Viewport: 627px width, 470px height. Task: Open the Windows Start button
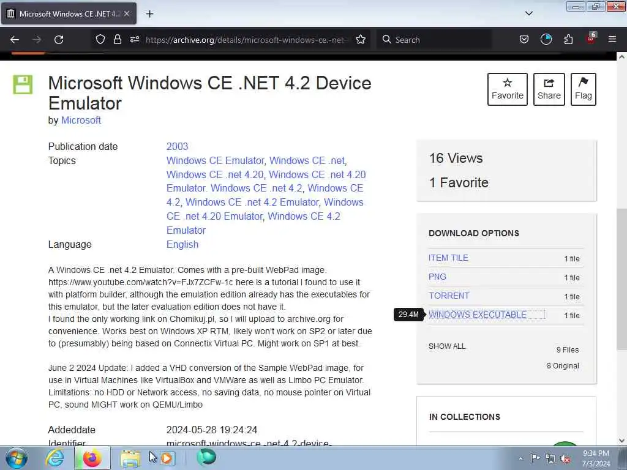[17, 458]
